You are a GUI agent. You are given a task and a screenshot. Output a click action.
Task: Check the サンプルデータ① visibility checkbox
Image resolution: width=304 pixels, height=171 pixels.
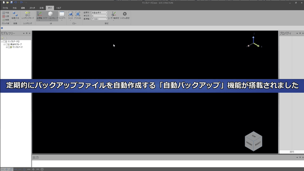click(x=4, y=42)
